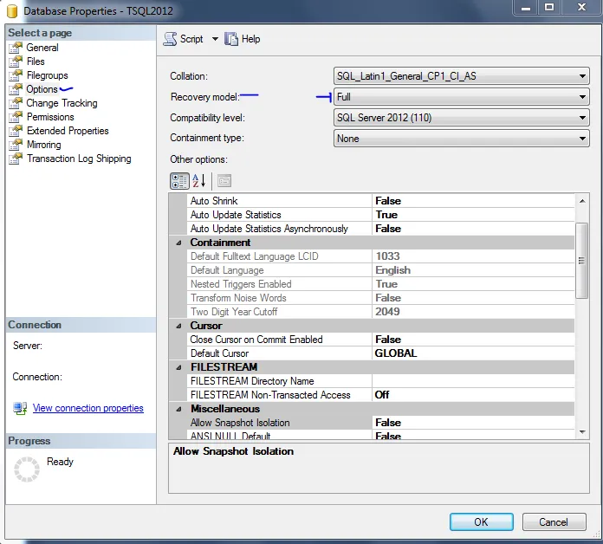Click the Permissions page icon
Screen dimensions: 603x544
16,116
